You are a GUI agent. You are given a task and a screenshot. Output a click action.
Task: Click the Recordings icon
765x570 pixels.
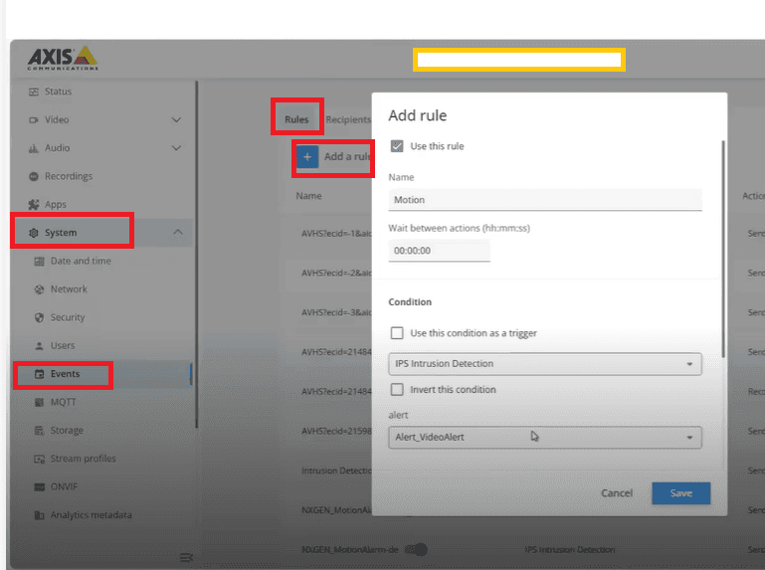click(33, 177)
